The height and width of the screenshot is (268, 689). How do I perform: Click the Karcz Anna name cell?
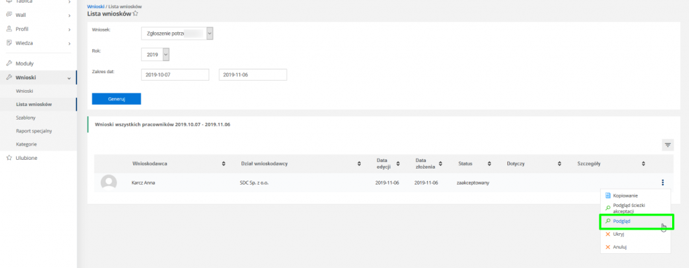pos(143,183)
